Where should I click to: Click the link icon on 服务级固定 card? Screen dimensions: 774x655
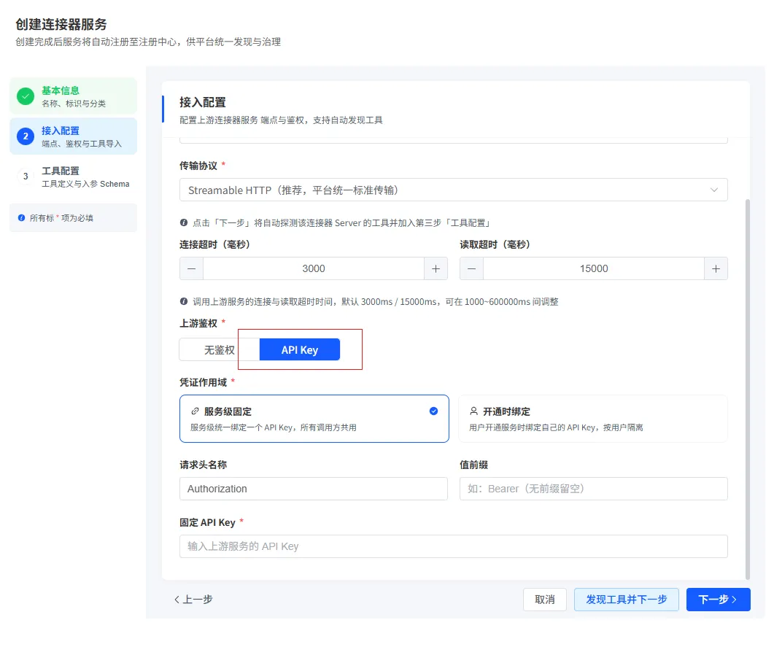coord(195,411)
